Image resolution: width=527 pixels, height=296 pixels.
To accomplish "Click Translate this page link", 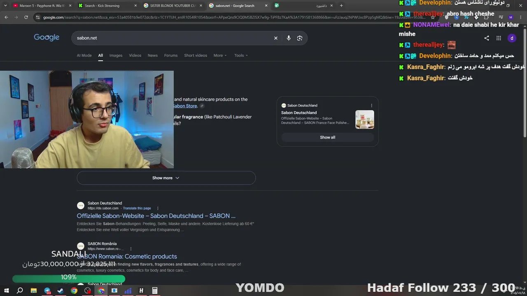I will click(137, 208).
